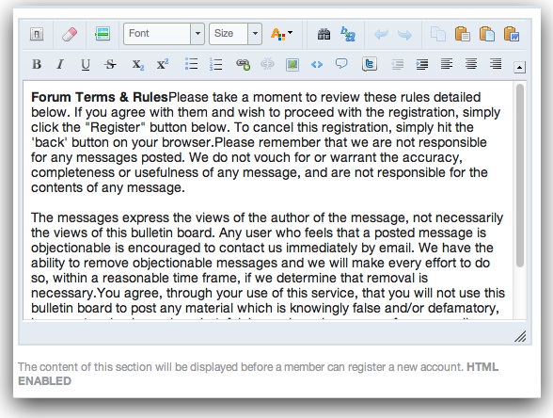Viewport: 553px width, 418px height.
Task: Click the Find binoculars icon
Action: [x=324, y=34]
